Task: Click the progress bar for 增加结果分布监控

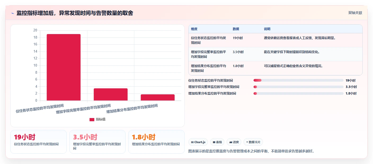Action: pyautogui.click(x=298, y=93)
